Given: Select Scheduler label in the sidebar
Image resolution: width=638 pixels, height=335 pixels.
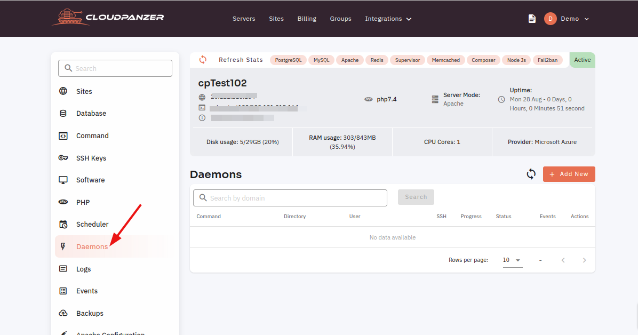Looking at the screenshot, I should point(92,224).
